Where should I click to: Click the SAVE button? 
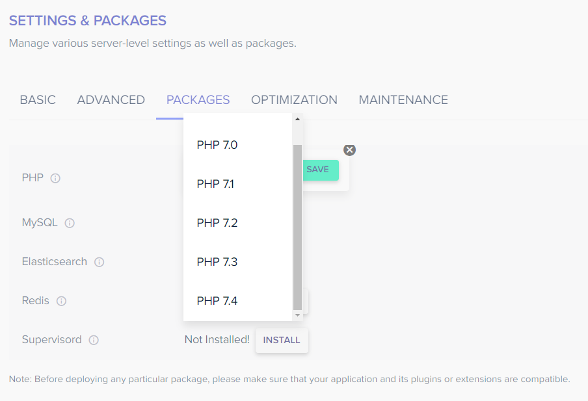point(319,170)
